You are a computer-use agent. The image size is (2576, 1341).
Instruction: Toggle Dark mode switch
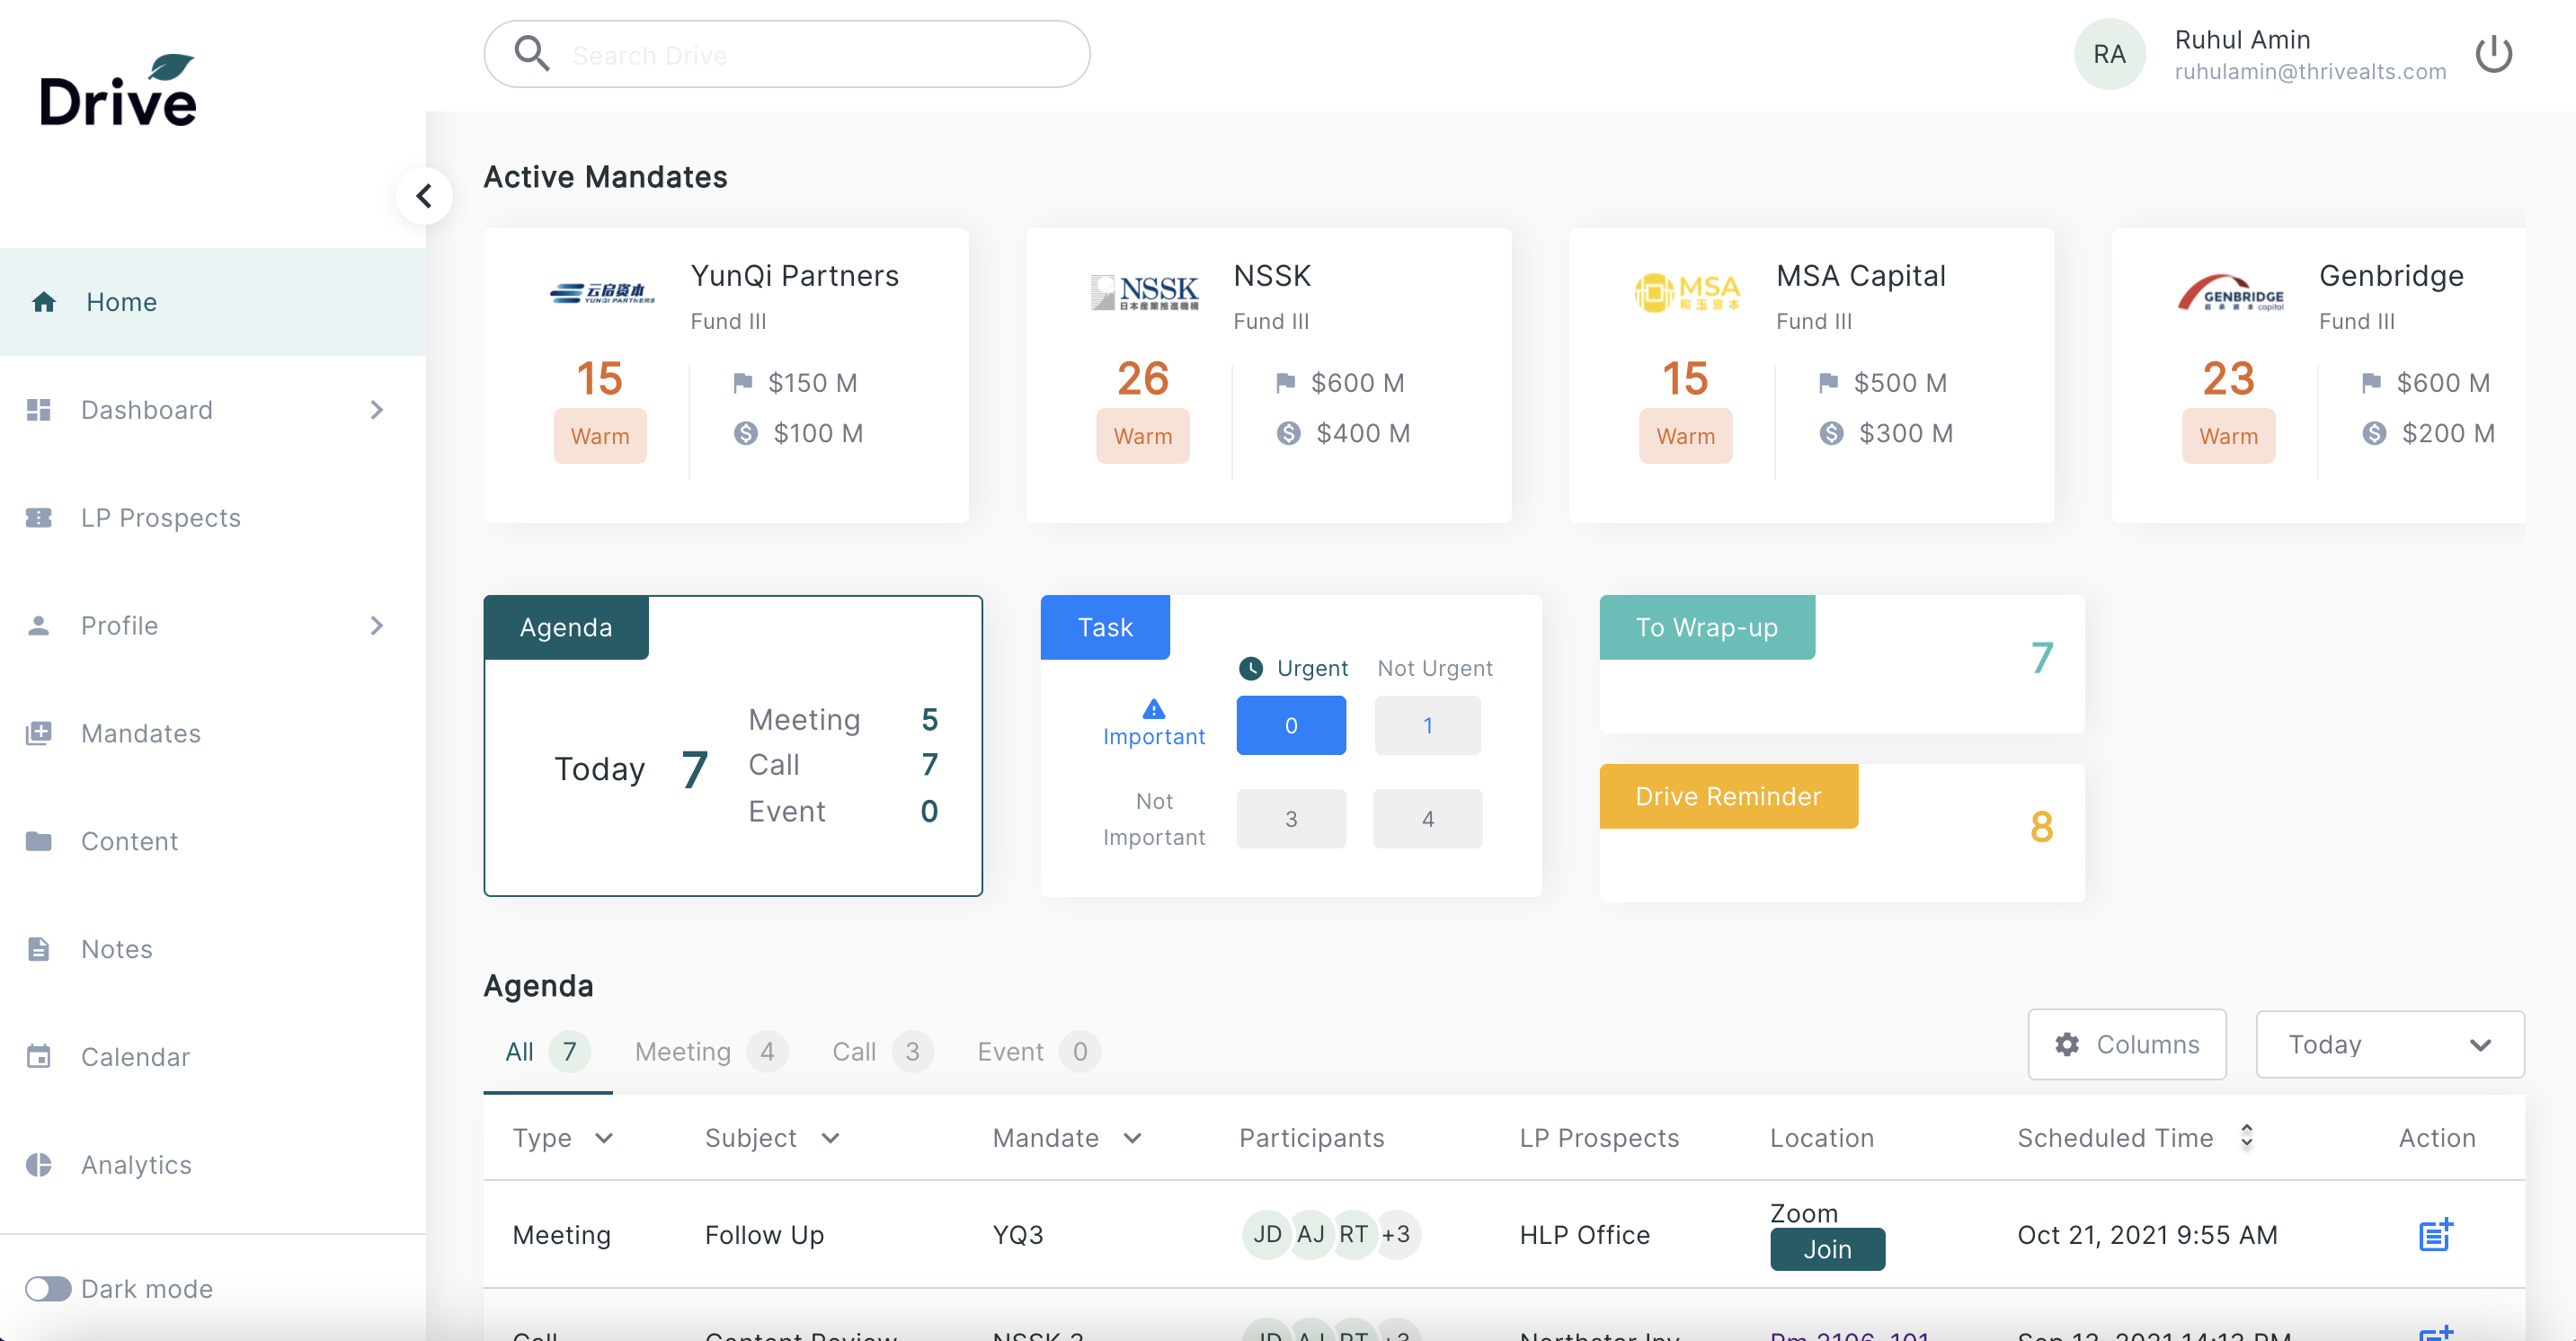[48, 1288]
